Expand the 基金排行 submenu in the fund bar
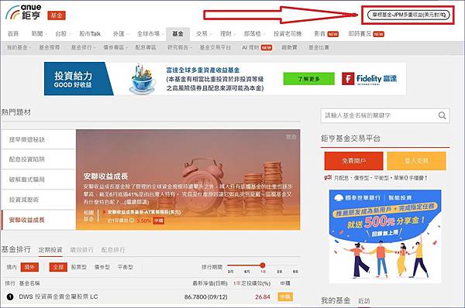Screen dimensions: 465x308 (83, 47)
